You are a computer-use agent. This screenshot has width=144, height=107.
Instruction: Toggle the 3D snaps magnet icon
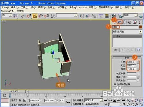(x=29, y=16)
